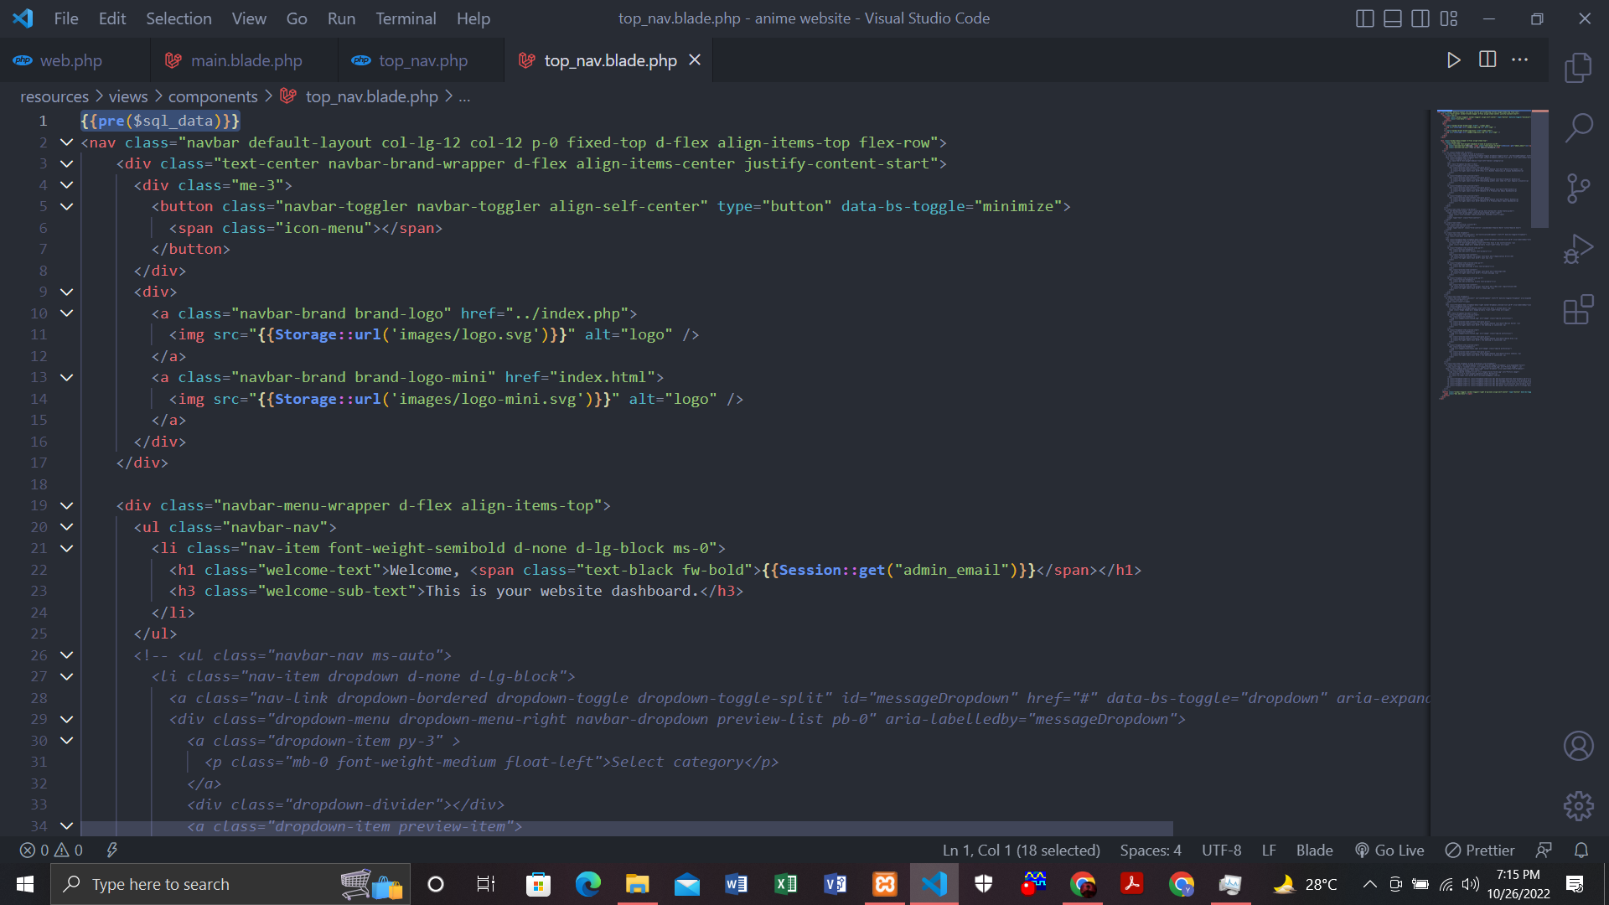Open the Search view in activity bar

coord(1578,128)
